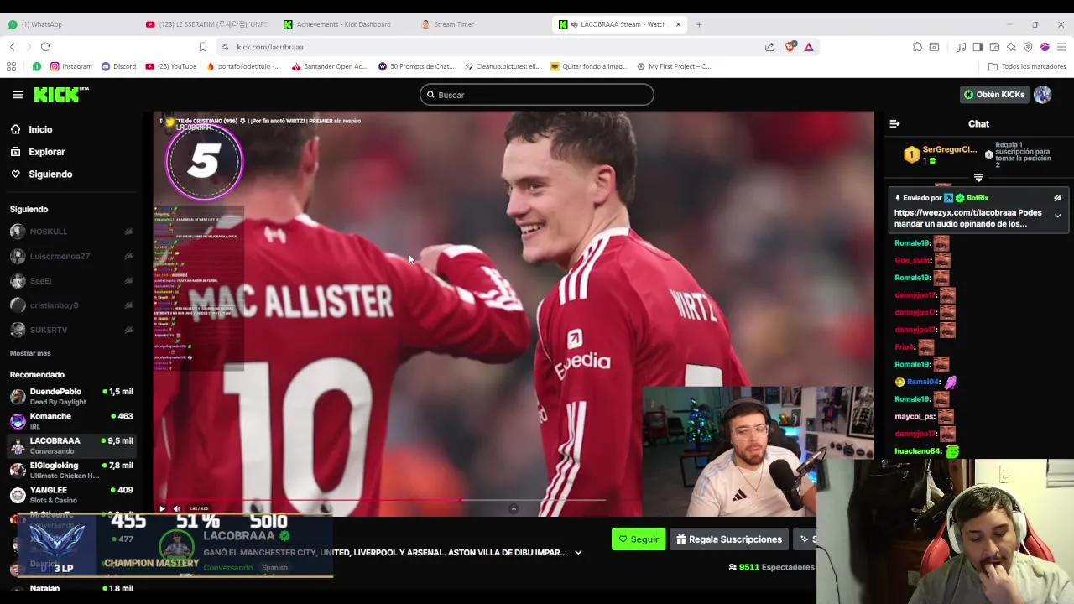Expand the stream title chevron
The height and width of the screenshot is (604, 1074).
tap(578, 553)
